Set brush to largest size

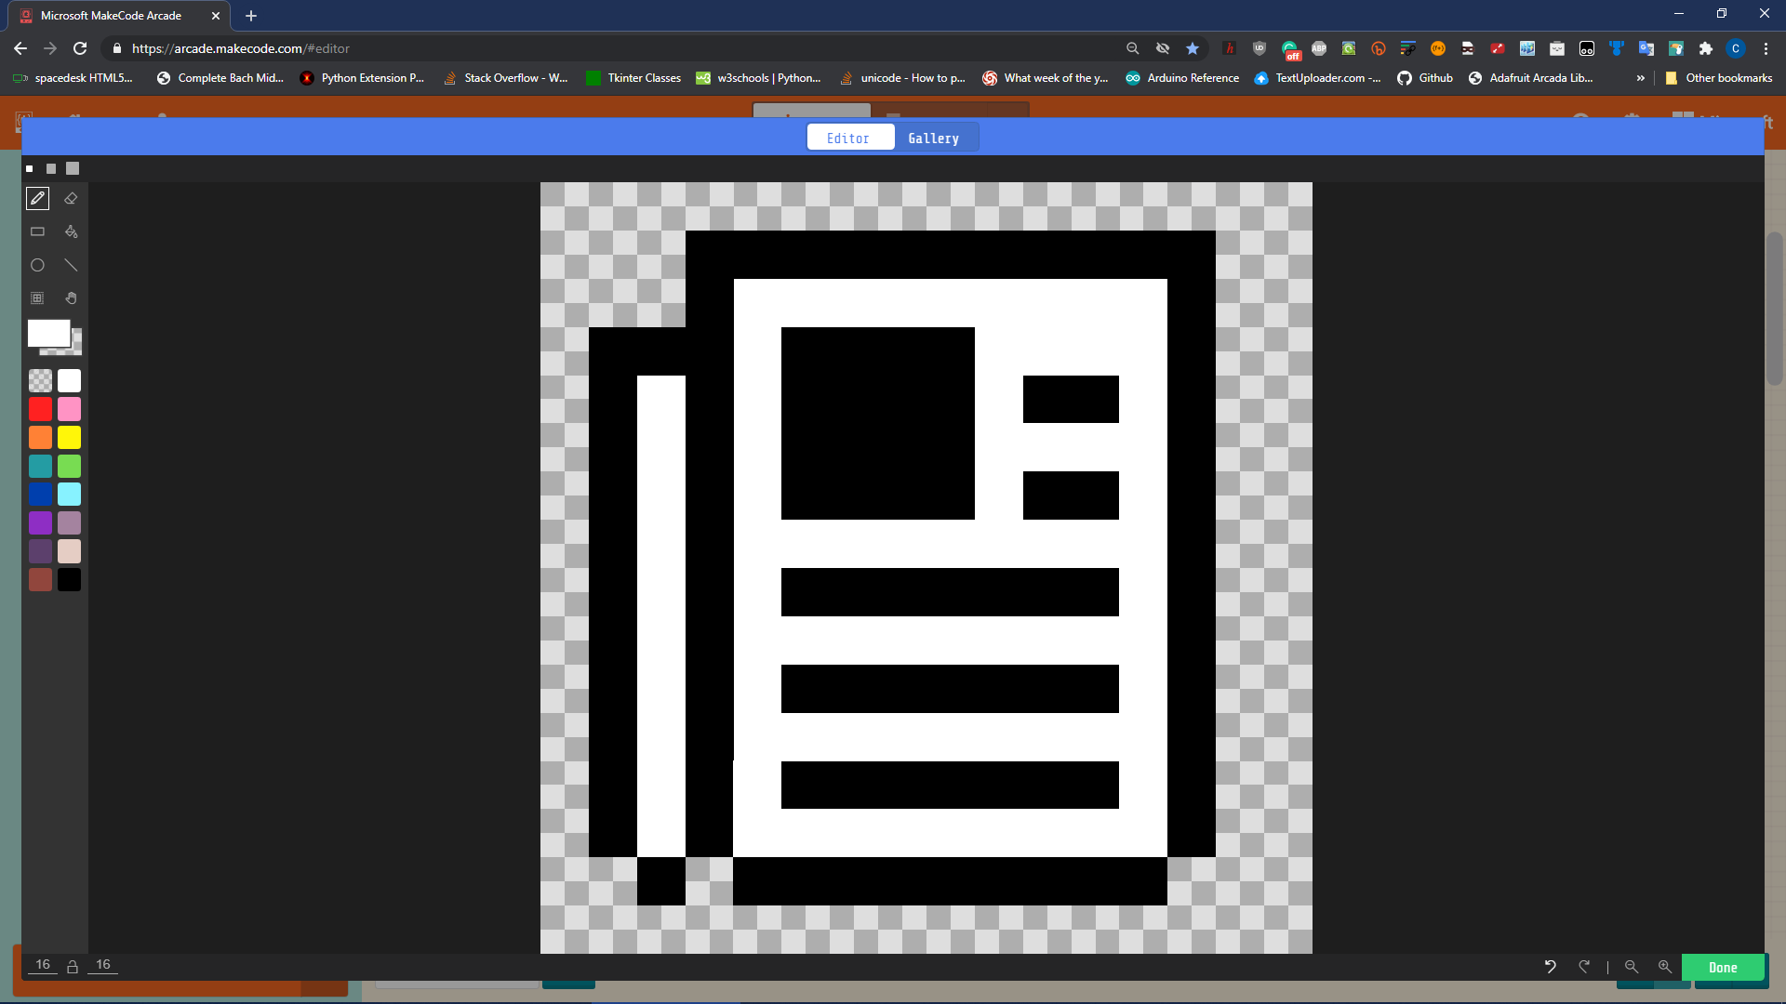click(x=73, y=168)
